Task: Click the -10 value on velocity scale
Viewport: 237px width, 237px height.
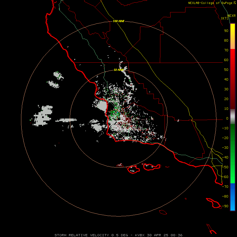Action: [225, 128]
